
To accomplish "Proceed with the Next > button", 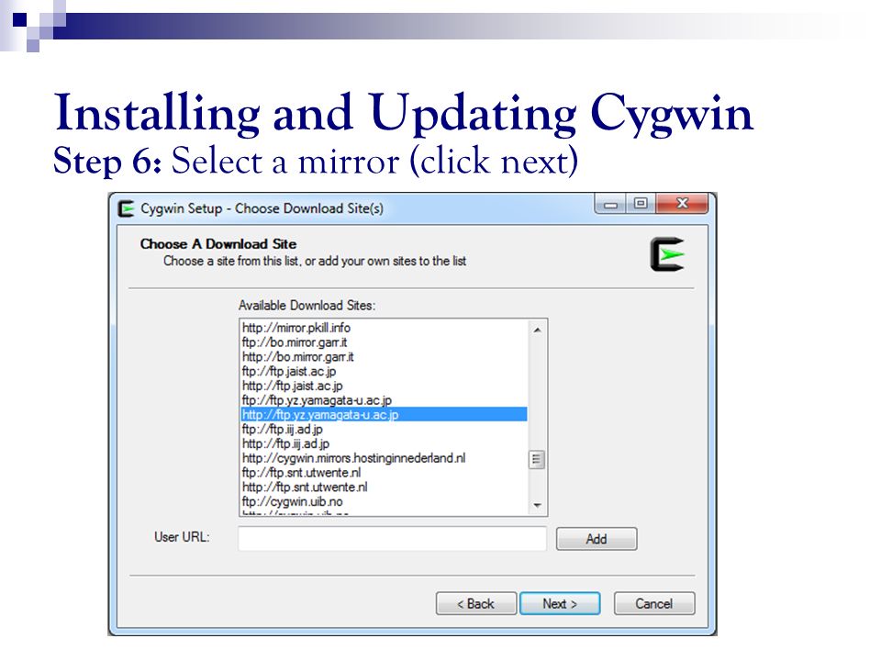I will (x=560, y=604).
